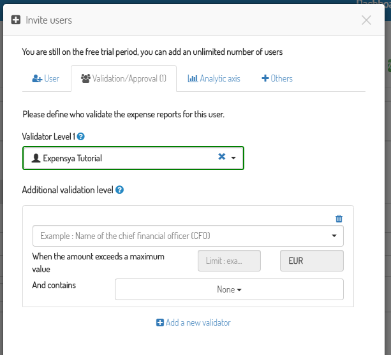
Task: Select the Validation/Approval (1) tab
Action: click(x=124, y=78)
